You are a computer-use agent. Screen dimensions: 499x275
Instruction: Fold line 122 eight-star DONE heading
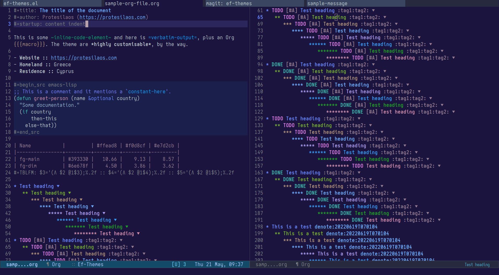[453, 112]
